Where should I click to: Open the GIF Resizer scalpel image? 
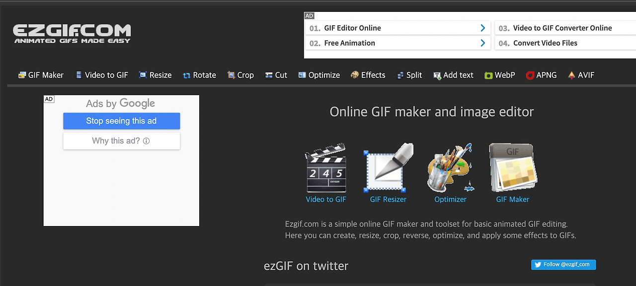pos(389,168)
